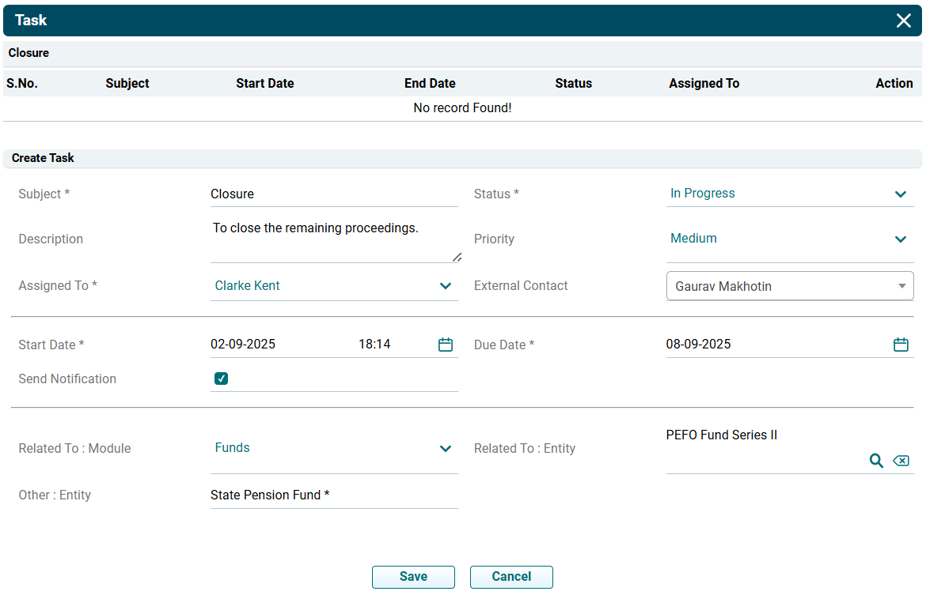Click the start time field showing 18:14

point(374,345)
